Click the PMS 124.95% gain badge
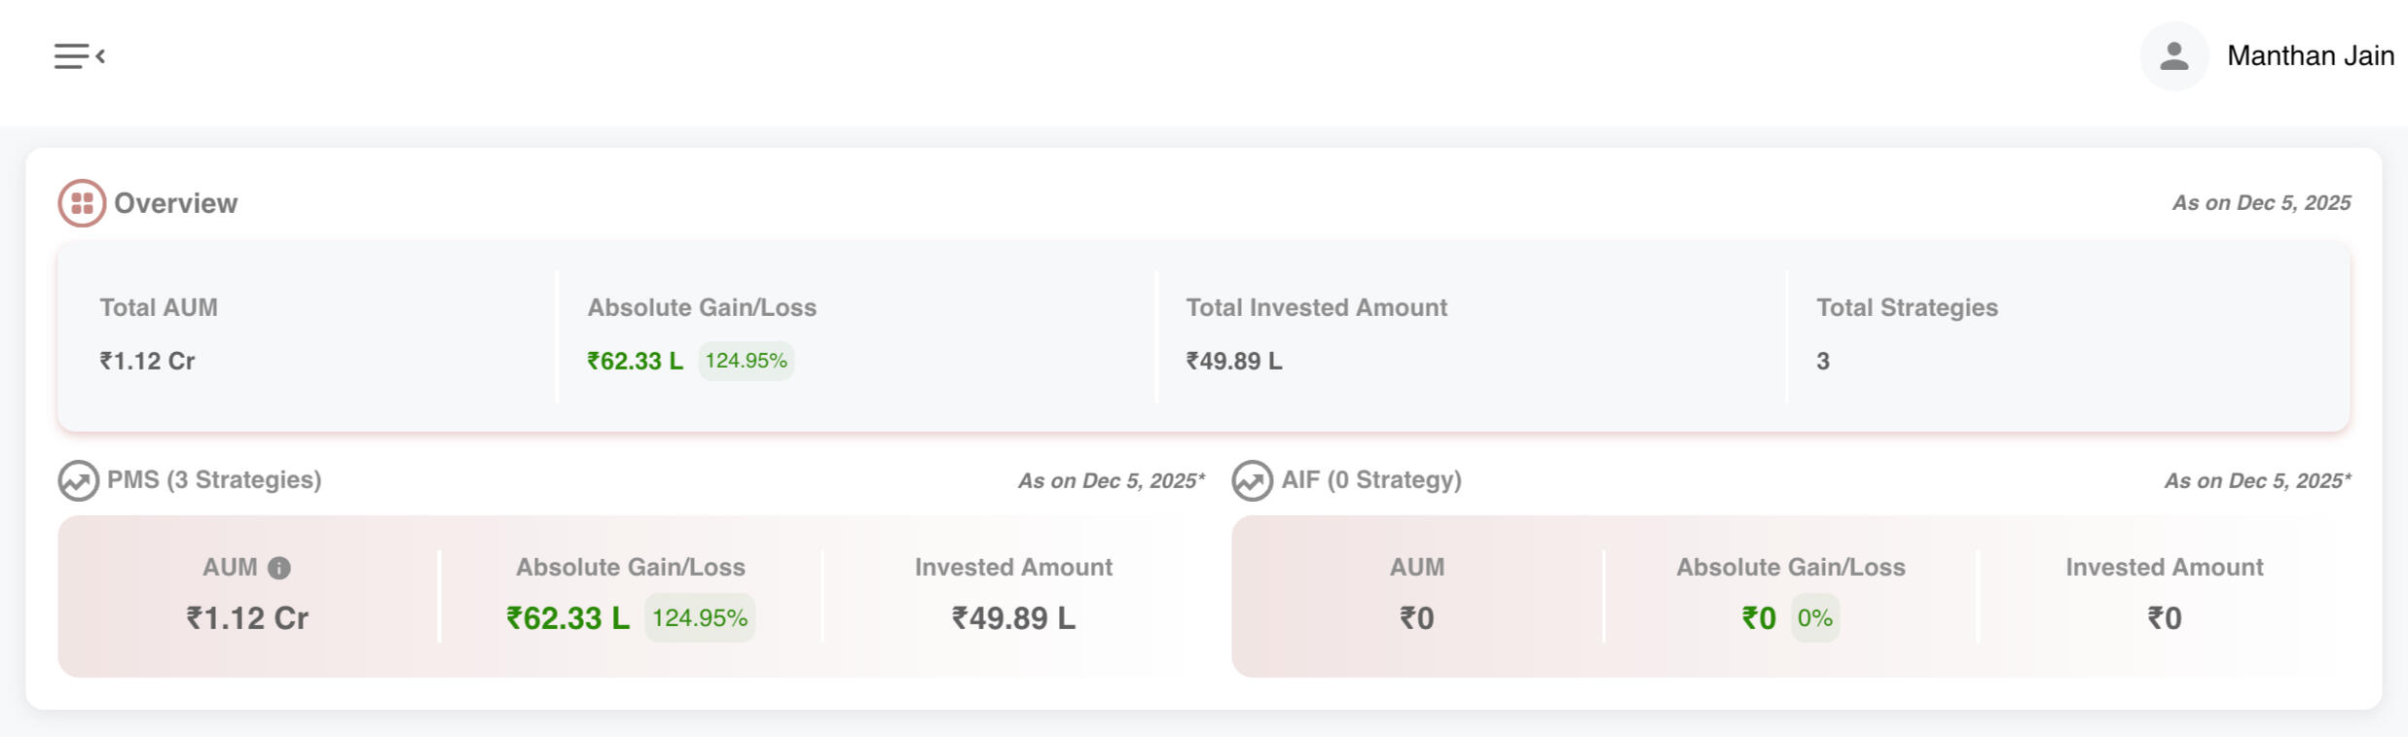This screenshot has height=737, width=2408. point(700,618)
